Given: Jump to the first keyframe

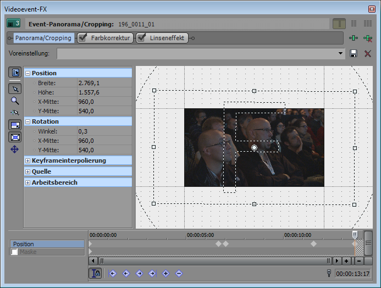Looking at the screenshot, I should point(113,273).
